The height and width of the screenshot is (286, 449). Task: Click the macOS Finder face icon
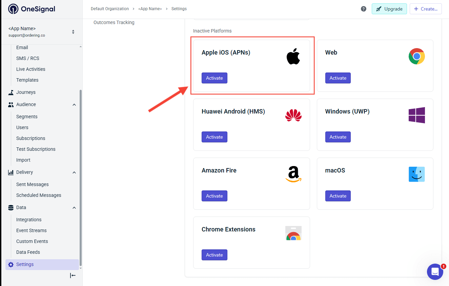417,174
